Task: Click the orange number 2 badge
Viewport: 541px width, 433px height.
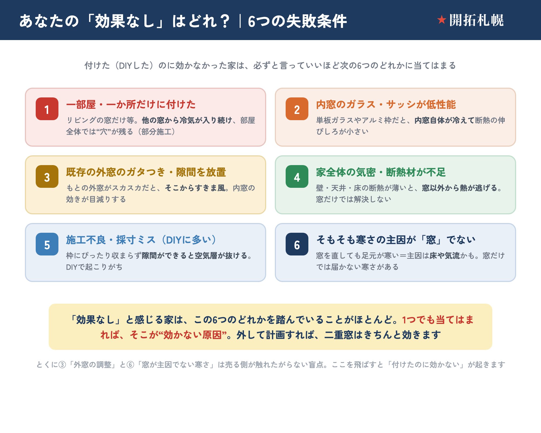Action: coord(297,109)
